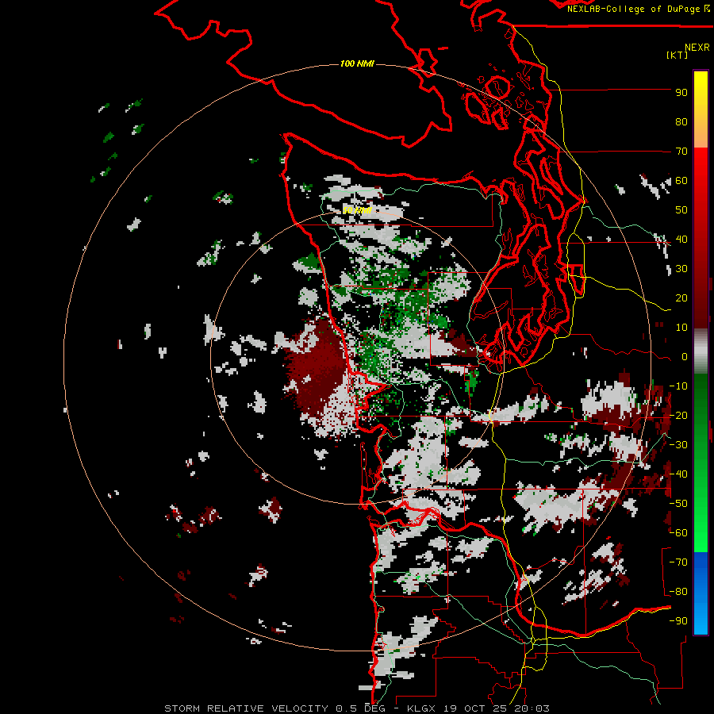
Task: Click the positive "90" scale value
Action: point(681,93)
